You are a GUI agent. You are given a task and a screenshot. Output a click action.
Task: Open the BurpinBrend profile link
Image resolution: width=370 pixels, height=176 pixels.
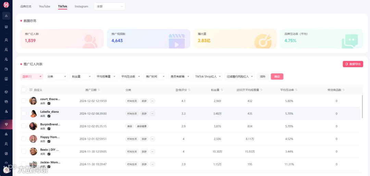50,124
